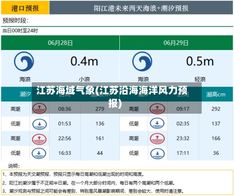
Task: Click the June 29 sea wave icon
Action: click(142, 61)
